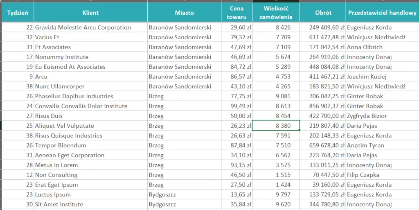Click the Filip Czapka cell

point(363,175)
